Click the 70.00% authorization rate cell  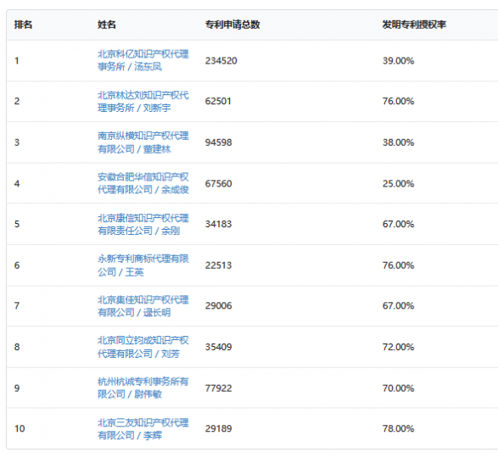398,388
